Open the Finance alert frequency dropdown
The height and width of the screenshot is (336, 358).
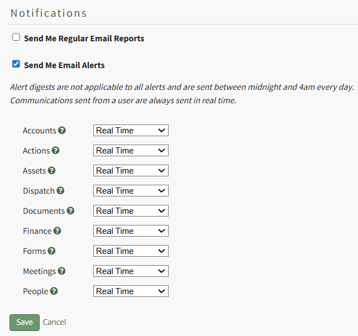131,231
